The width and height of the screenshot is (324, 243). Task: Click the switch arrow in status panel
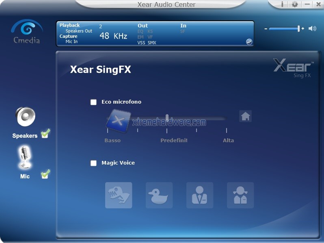click(x=249, y=41)
